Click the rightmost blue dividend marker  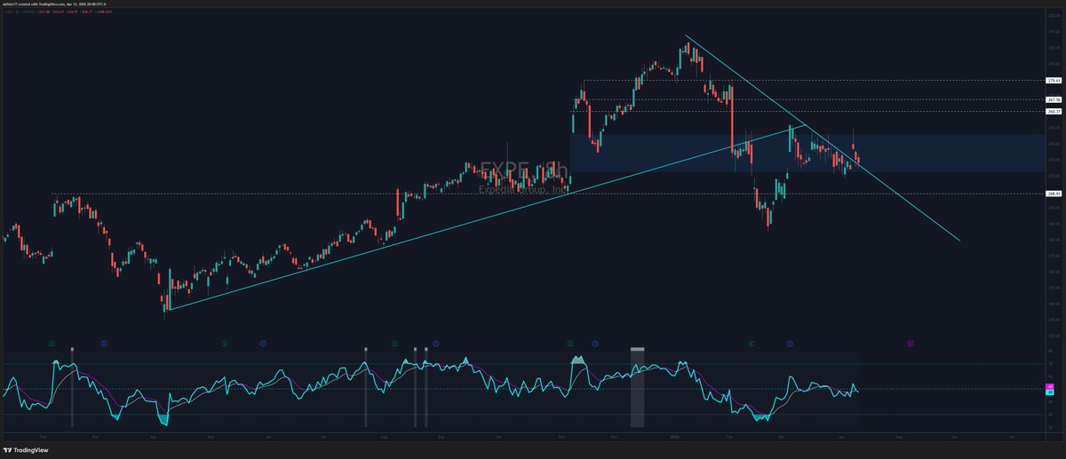pos(789,342)
